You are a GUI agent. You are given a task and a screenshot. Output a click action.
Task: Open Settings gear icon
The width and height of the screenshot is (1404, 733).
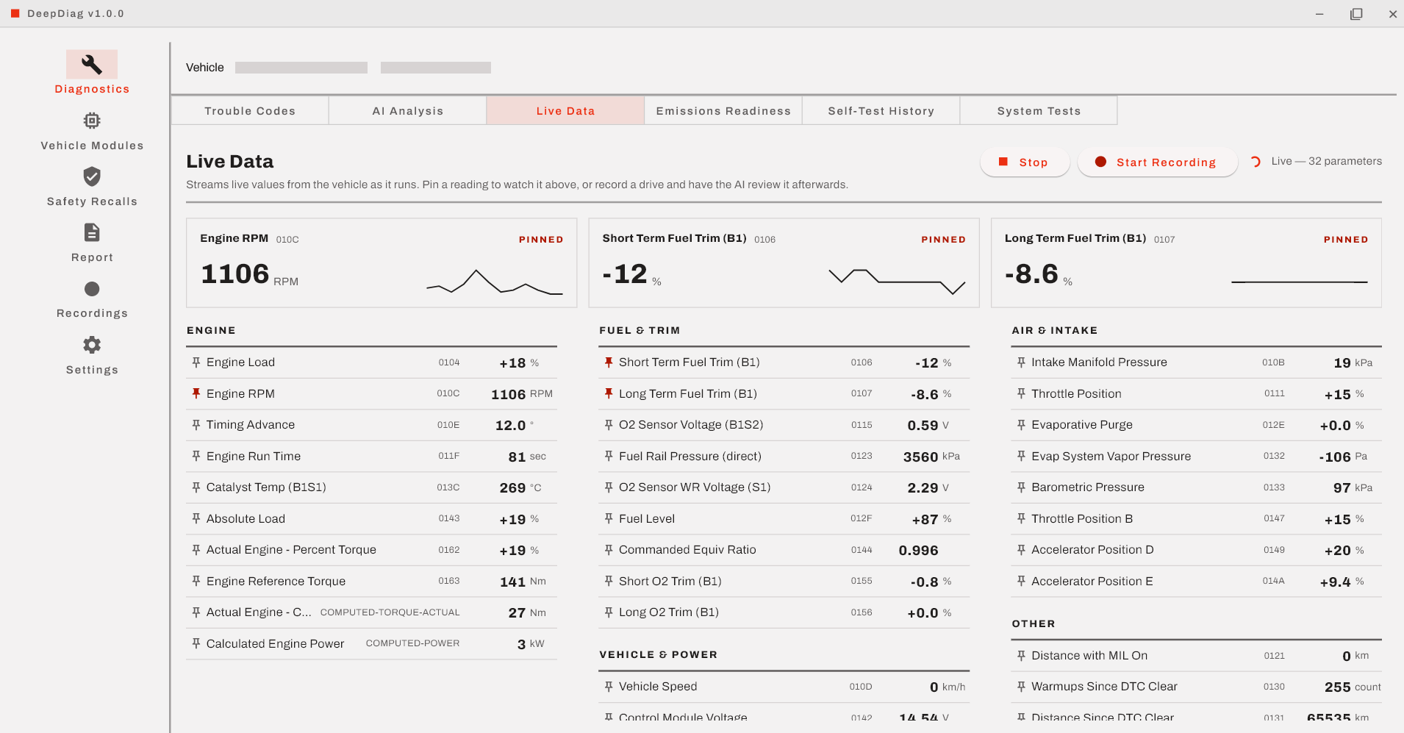92,345
